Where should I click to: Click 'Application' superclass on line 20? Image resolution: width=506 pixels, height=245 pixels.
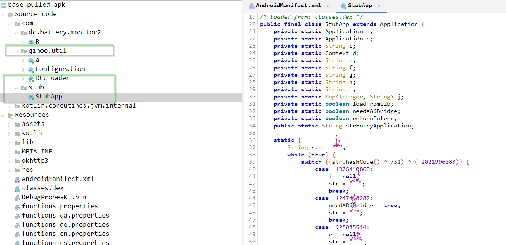click(399, 24)
